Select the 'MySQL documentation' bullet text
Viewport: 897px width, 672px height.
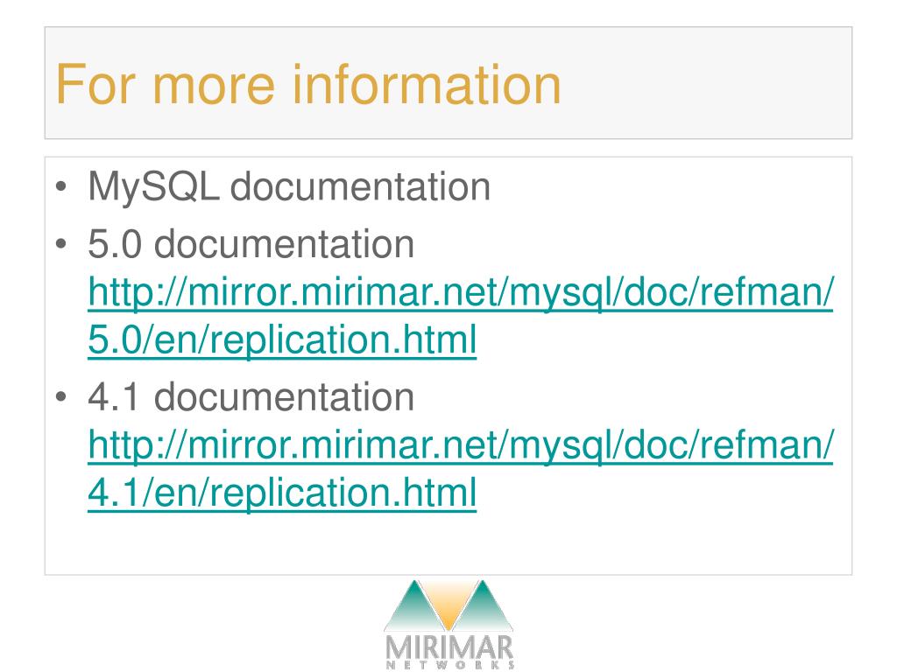coord(289,186)
